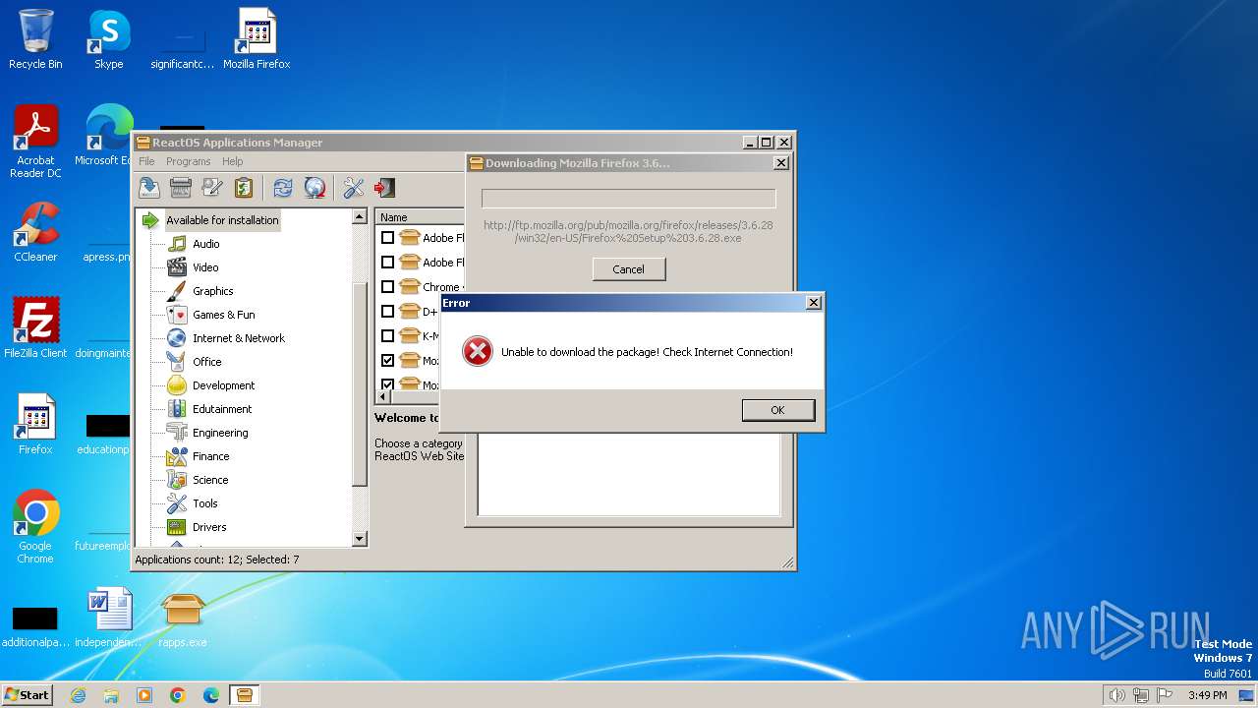Open Internet Explorer from taskbar

coord(78,695)
